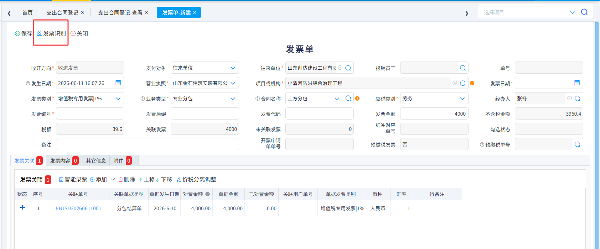Click the 发票编号 input field
The width and height of the screenshot is (600, 249).
coord(90,114)
